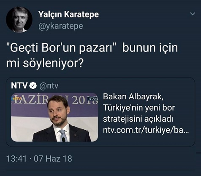The image size is (201, 176).
Task: Open the @ykaratepe handle
Action: (61, 26)
